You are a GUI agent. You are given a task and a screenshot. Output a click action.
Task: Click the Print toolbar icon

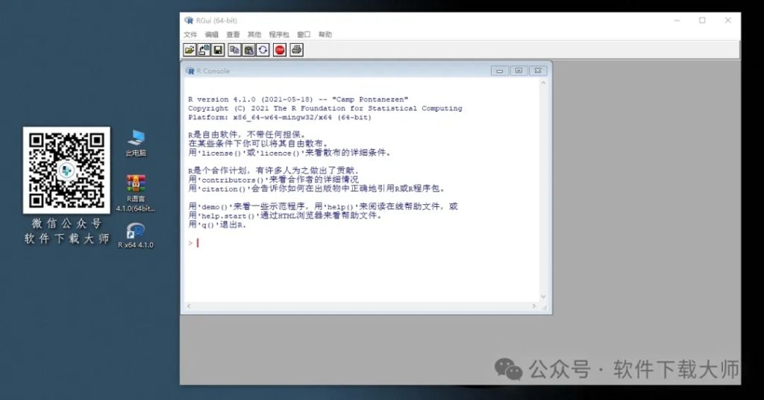click(296, 50)
